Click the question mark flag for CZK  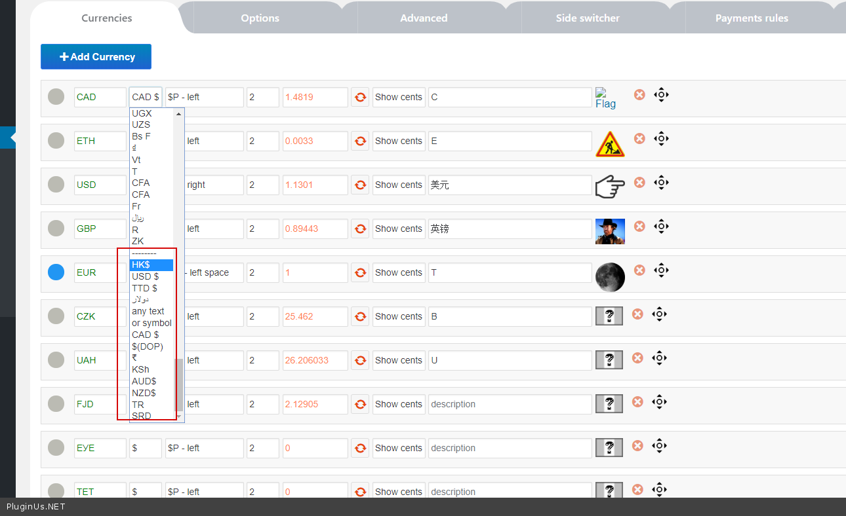pos(609,317)
